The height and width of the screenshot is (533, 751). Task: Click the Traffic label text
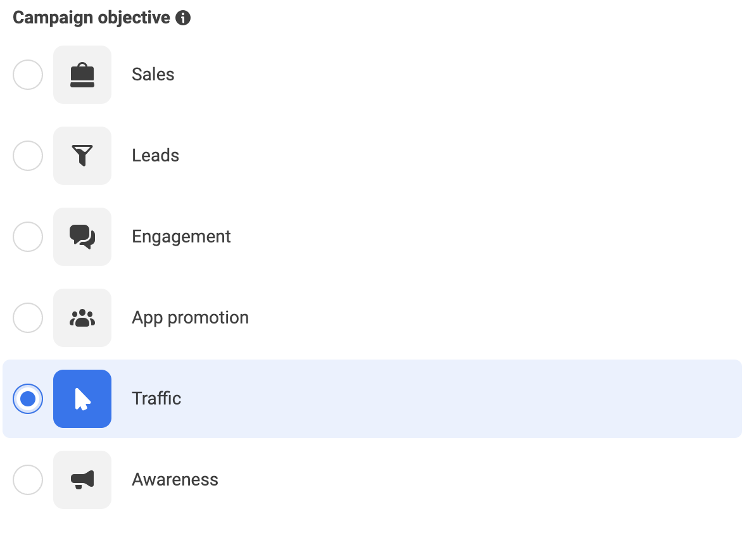(156, 398)
